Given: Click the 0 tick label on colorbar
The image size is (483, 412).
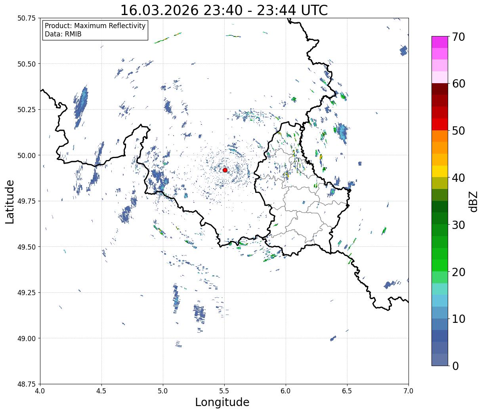Looking at the screenshot, I should [455, 366].
